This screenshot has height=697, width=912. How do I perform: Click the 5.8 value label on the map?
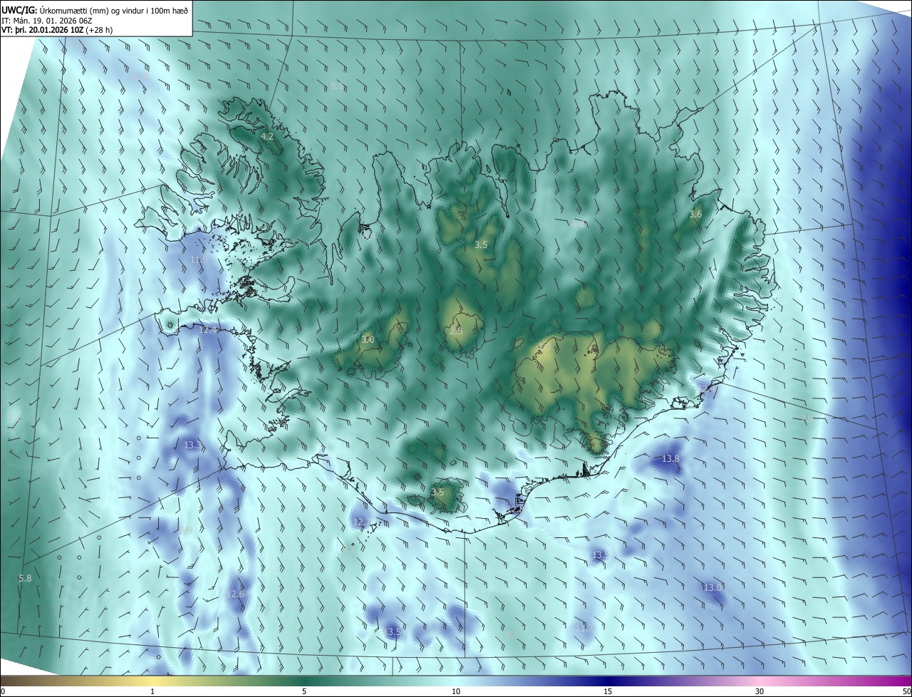tap(25, 578)
